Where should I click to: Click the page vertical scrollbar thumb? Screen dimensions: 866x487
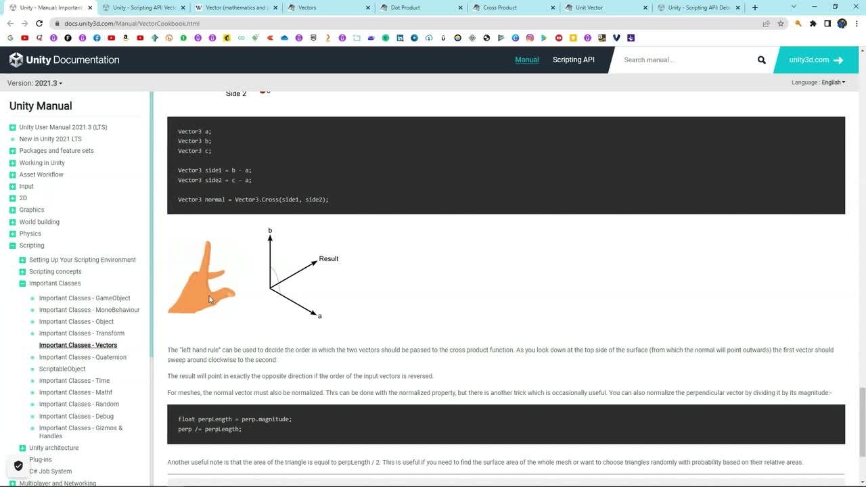click(x=862, y=422)
